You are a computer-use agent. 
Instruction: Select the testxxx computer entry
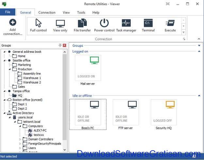coord(36,135)
